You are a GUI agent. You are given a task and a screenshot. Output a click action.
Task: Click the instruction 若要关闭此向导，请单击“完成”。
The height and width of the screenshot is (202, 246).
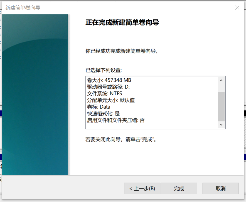[x=121, y=139]
